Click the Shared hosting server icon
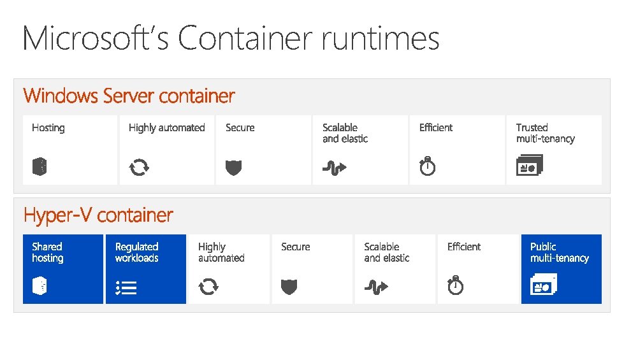The height and width of the screenshot is (351, 624). [x=40, y=287]
